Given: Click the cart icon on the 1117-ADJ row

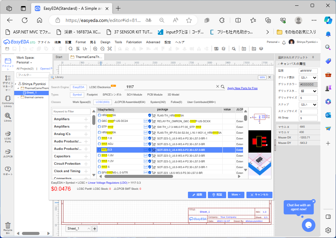Looking at the screenshot, I should point(154,144).
